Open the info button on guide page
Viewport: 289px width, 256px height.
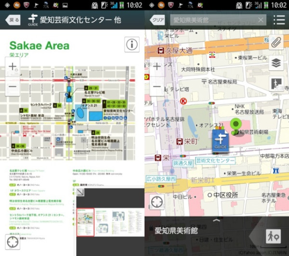click(132, 44)
